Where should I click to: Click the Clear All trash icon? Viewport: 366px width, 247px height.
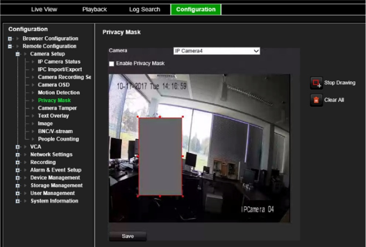coord(316,100)
